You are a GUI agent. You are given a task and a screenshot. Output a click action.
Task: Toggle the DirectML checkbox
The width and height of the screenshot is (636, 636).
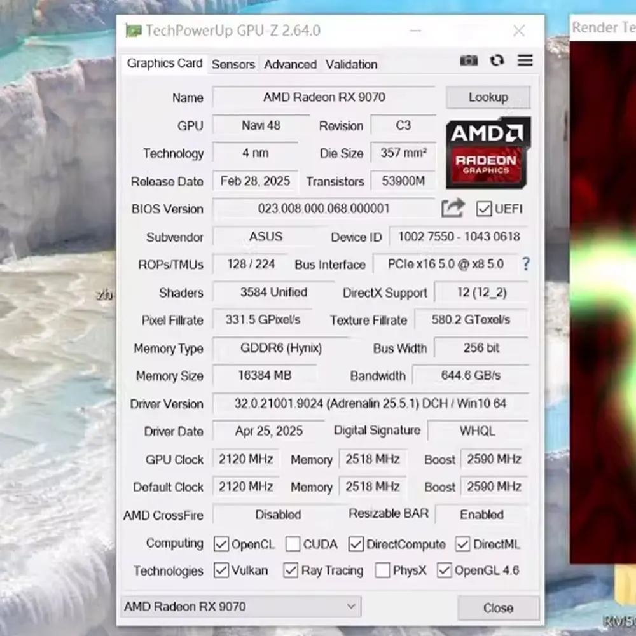tap(463, 544)
